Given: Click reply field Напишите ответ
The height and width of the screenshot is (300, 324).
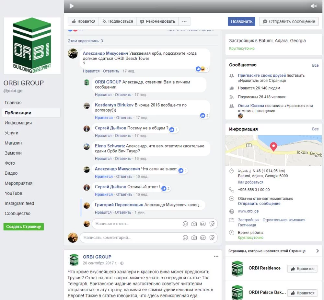Looking at the screenshot, I should pyautogui.click(x=136, y=224).
